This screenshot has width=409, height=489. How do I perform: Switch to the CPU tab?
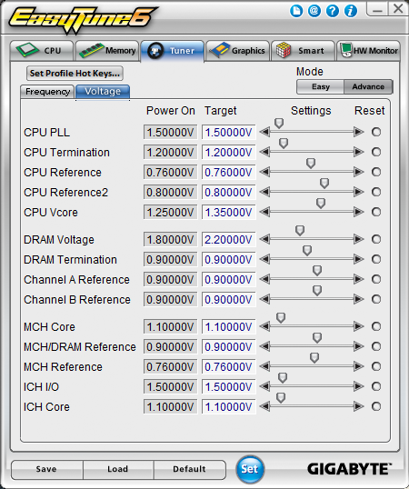coord(42,51)
